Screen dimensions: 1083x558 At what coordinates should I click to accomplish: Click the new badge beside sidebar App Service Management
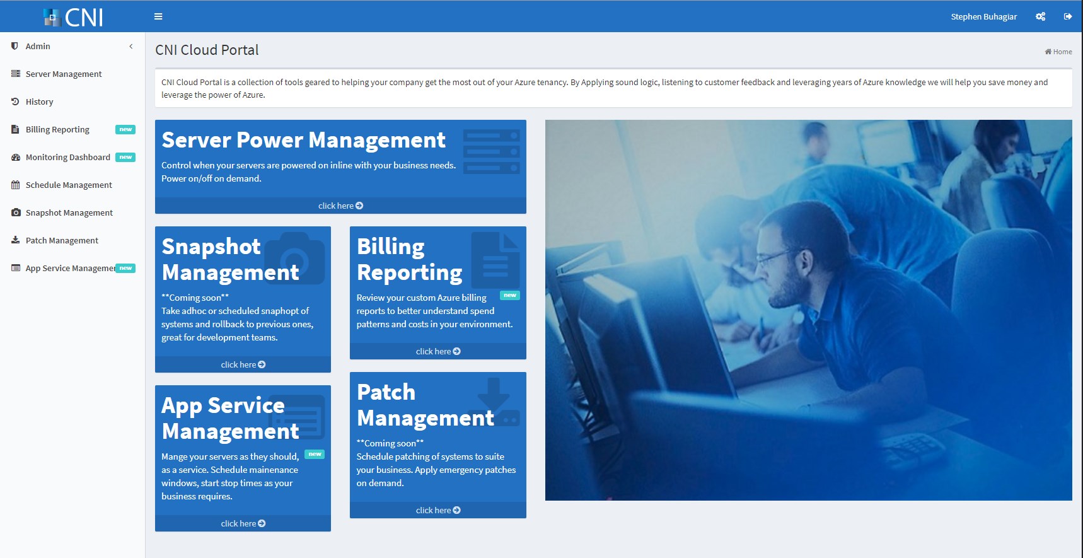[125, 268]
